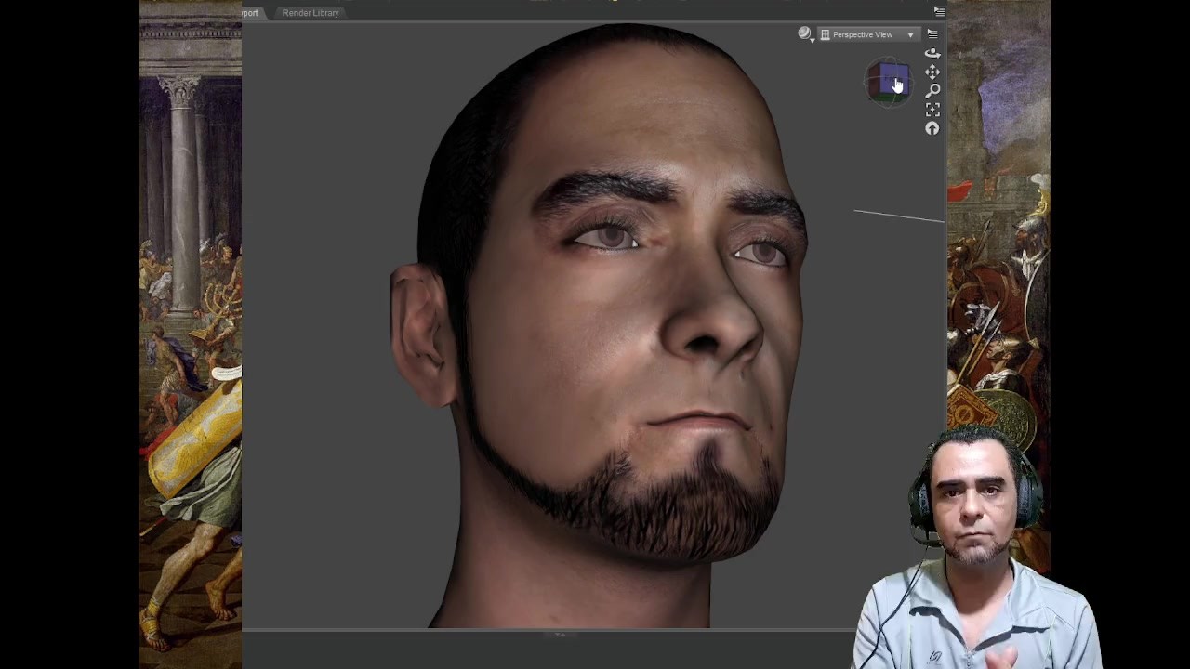Select the zoom magnifier camera icon

(932, 90)
